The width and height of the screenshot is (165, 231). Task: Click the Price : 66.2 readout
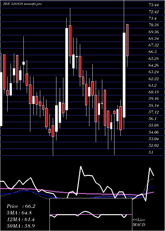[21, 206]
